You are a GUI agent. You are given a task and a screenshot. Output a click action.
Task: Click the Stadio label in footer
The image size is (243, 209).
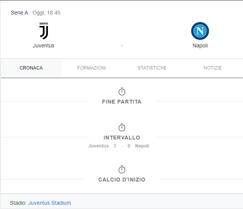pyautogui.click(x=18, y=203)
